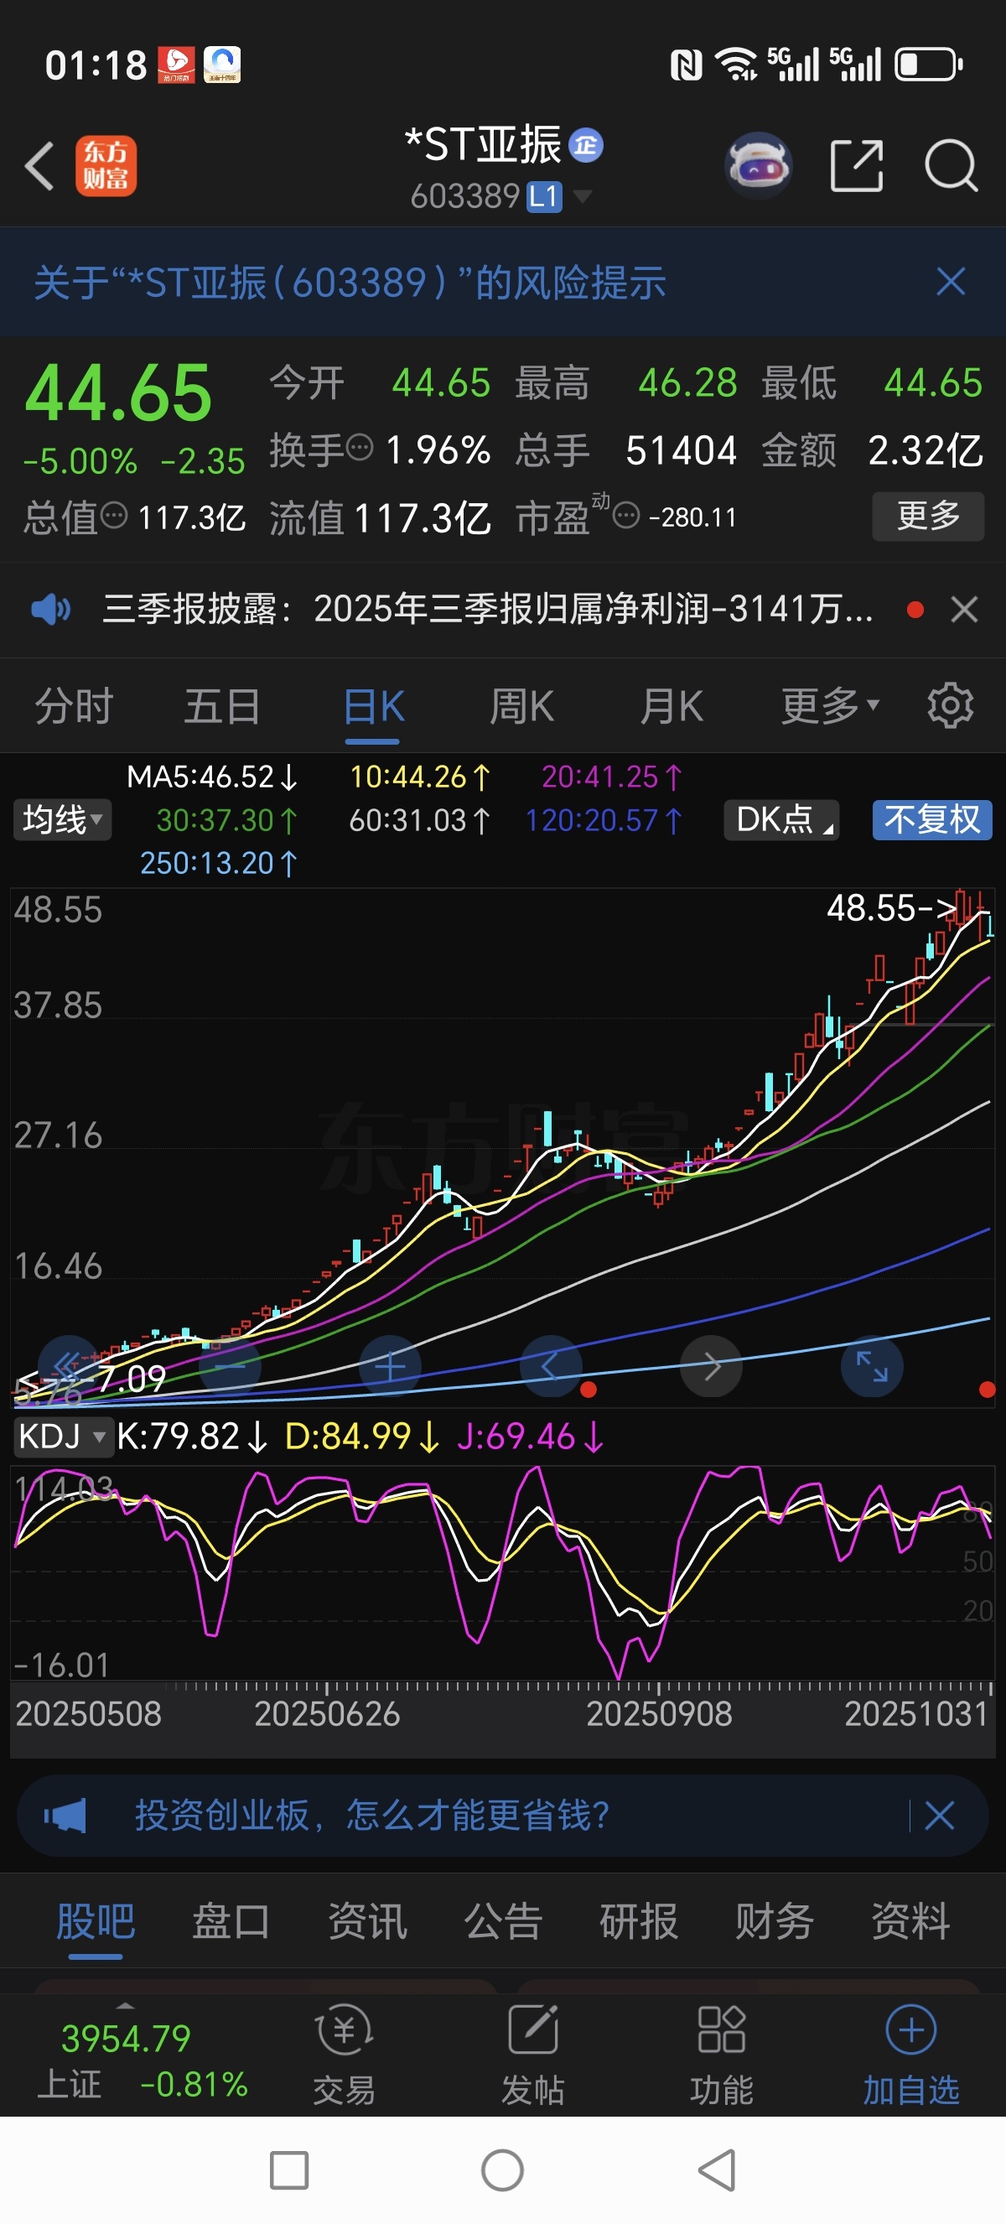Tap 加自选 add to watchlist
The height and width of the screenshot is (2224, 1006).
coord(911,2055)
